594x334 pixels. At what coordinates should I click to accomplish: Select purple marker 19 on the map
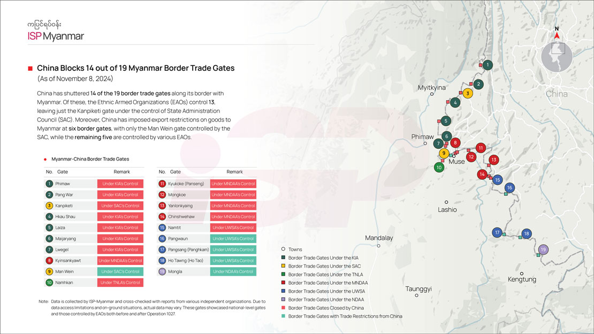544,249
